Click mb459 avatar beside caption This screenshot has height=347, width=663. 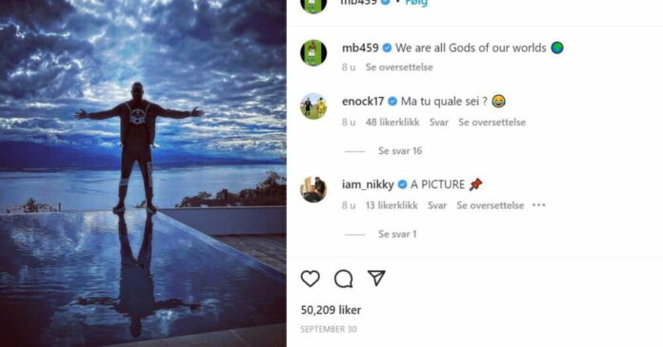pyautogui.click(x=313, y=53)
